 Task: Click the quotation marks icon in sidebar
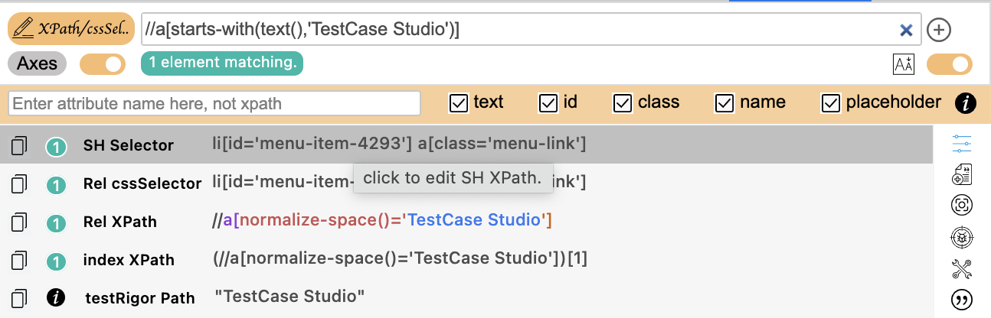click(x=961, y=299)
